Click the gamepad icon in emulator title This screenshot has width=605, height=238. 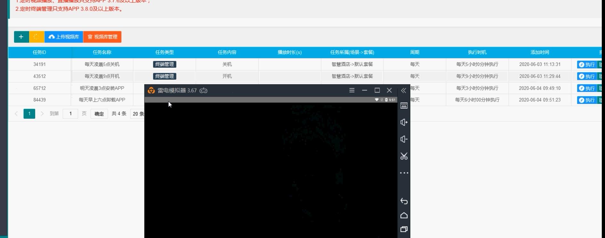(203, 91)
